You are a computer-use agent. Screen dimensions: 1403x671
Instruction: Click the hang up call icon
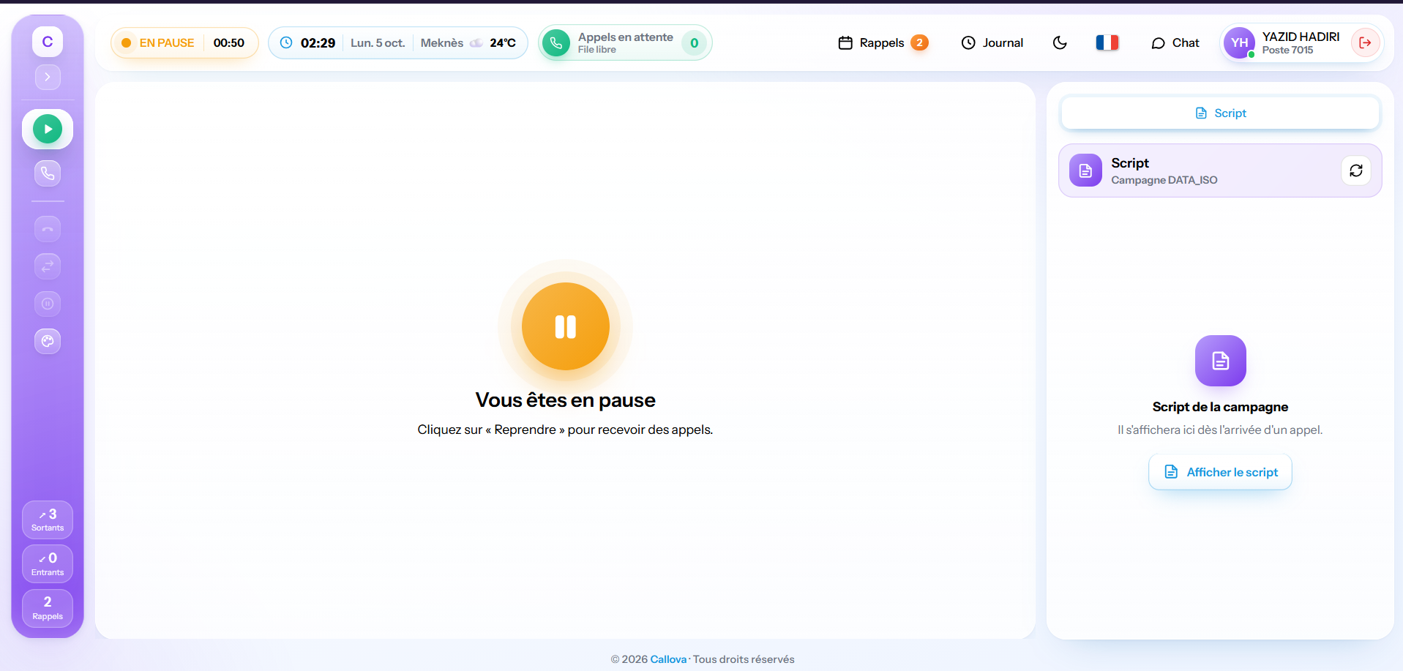[x=48, y=229]
